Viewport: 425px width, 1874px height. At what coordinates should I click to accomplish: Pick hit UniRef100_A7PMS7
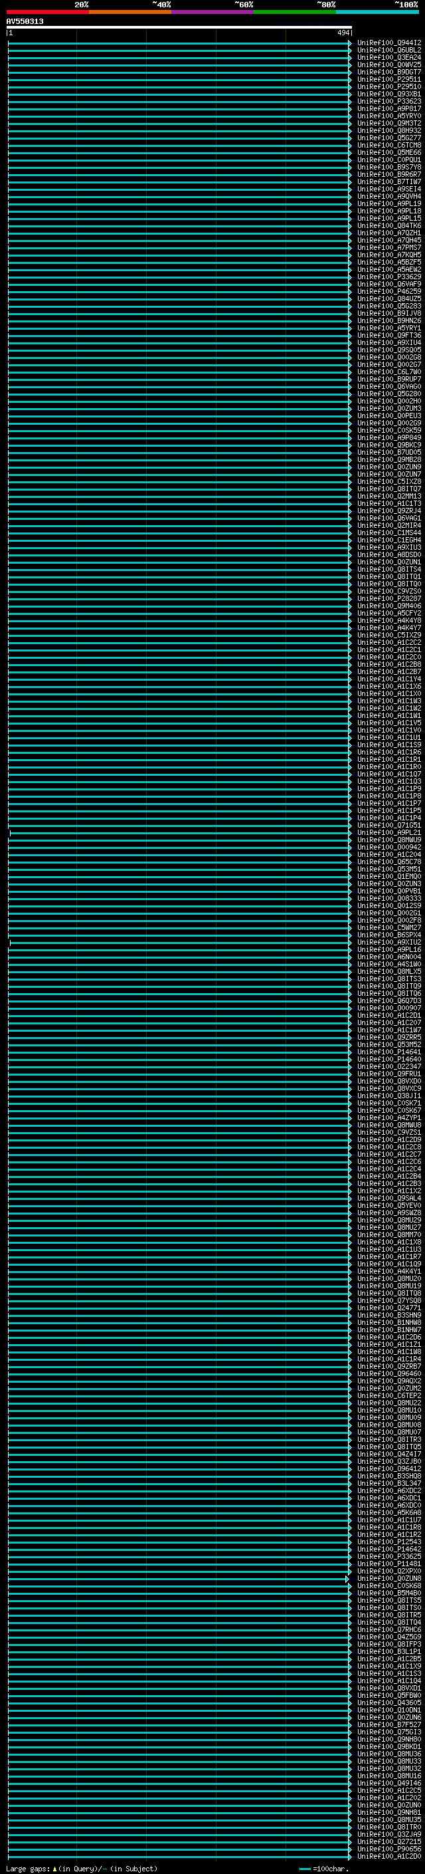pos(389,247)
